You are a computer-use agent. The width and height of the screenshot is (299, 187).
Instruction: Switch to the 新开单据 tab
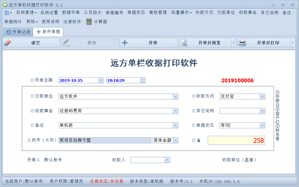48,31
